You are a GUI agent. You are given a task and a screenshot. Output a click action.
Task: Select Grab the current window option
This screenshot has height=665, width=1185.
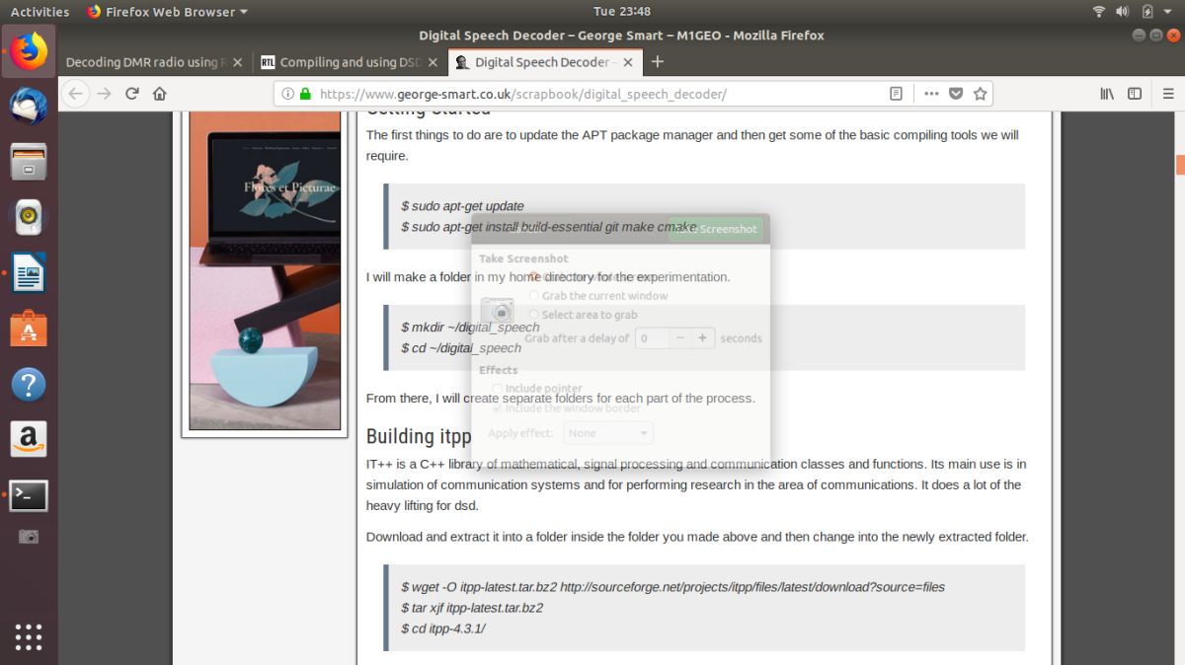pos(599,295)
